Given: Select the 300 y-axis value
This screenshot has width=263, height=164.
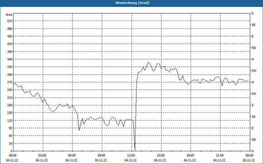Looking at the screenshot, I should [10, 75].
